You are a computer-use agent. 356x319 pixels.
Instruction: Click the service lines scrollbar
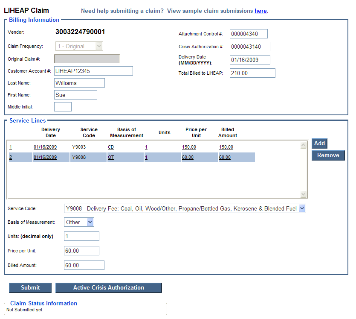tap(303, 169)
